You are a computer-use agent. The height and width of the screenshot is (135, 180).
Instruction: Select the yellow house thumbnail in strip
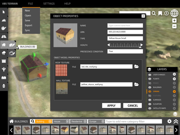(x=64, y=130)
